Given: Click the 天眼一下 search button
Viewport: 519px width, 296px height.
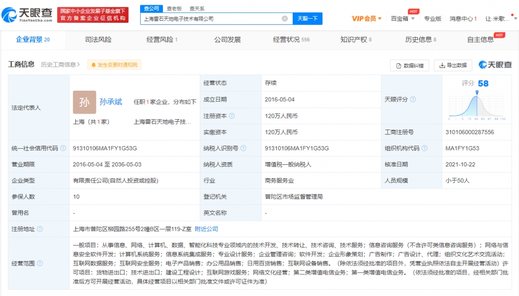Looking at the screenshot, I should pos(307,19).
